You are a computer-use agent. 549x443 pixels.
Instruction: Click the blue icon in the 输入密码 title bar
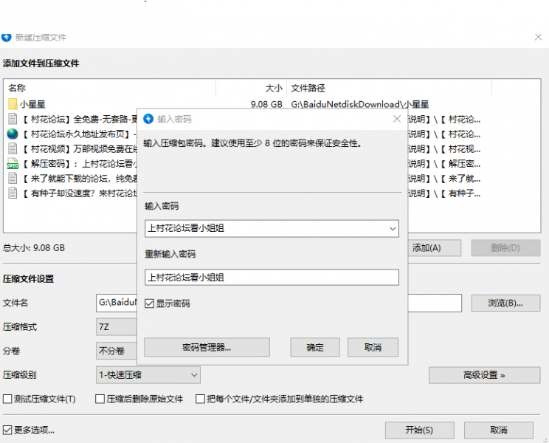pos(148,119)
